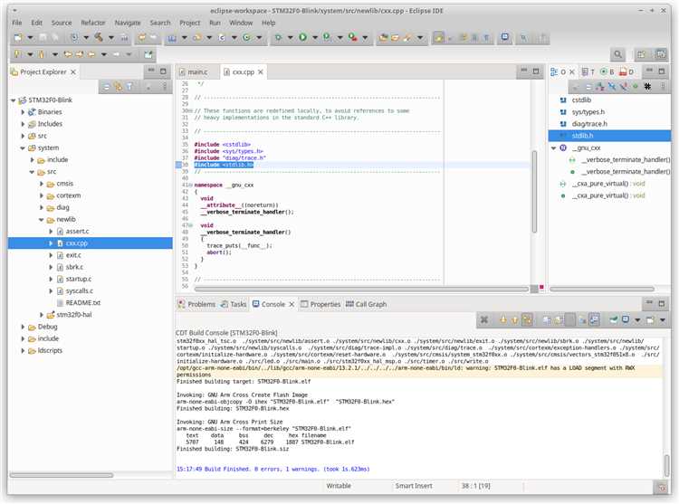Expand the Binaries tree node
This screenshot has height=504, width=679.
point(23,112)
